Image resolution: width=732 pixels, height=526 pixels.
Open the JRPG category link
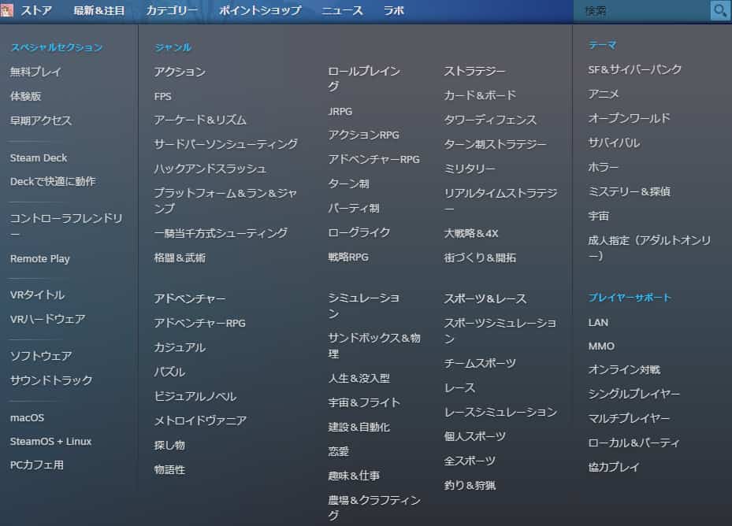pyautogui.click(x=340, y=111)
